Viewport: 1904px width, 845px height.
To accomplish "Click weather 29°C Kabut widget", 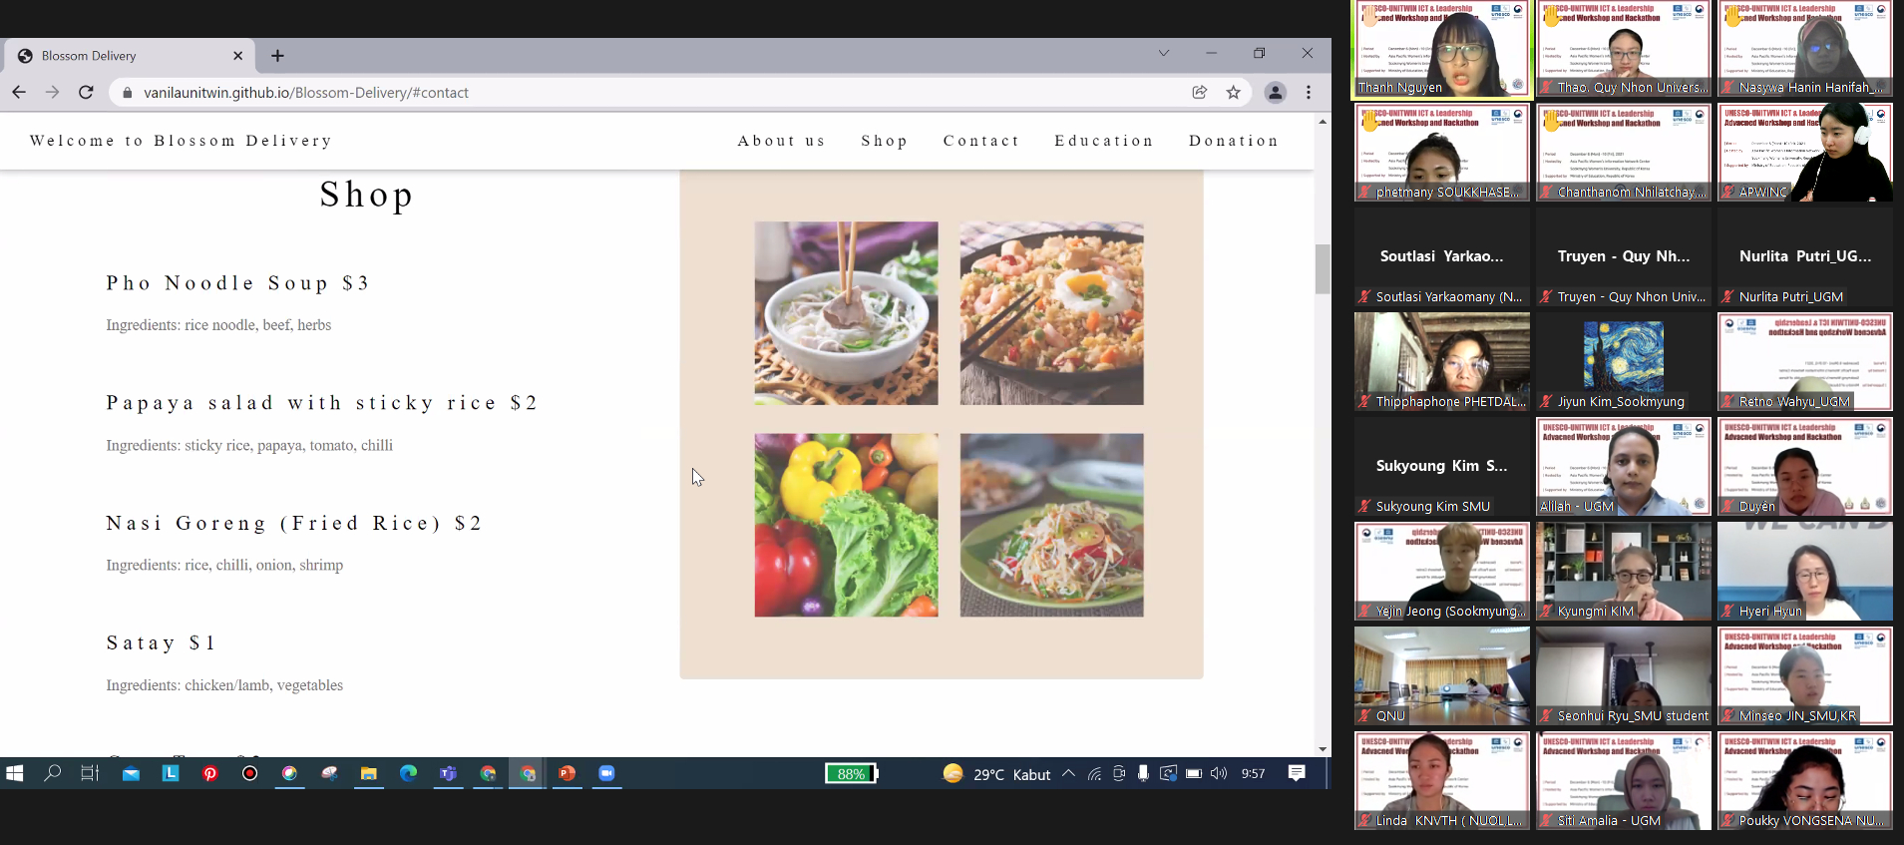I will [x=997, y=773].
